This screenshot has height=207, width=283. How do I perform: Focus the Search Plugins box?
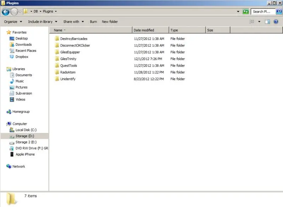263,12
